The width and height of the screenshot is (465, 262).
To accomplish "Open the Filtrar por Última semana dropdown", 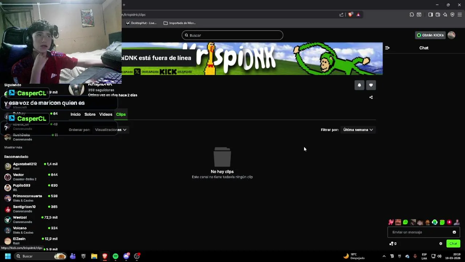I will click(x=358, y=130).
